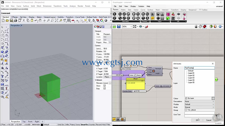Open the Perspective viewport title dropdown arrow
This screenshot has width=225, height=126.
pos(22,25)
